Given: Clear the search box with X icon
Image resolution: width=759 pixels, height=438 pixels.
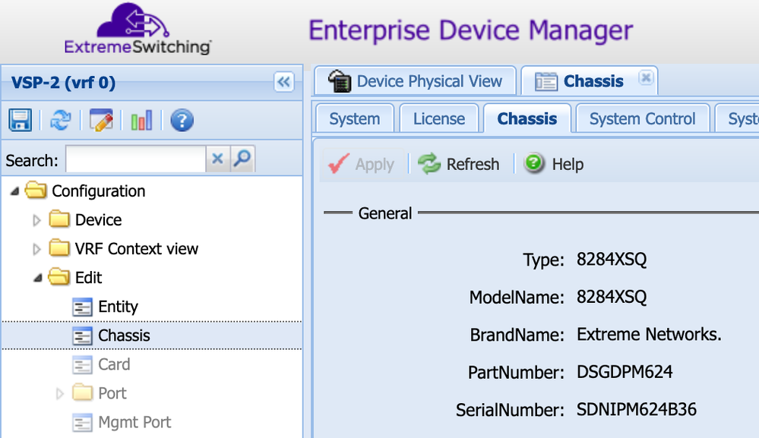Looking at the screenshot, I should 217,159.
